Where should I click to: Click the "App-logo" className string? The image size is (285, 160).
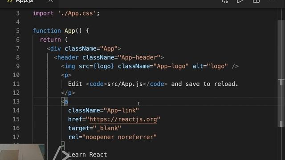(x=171, y=66)
